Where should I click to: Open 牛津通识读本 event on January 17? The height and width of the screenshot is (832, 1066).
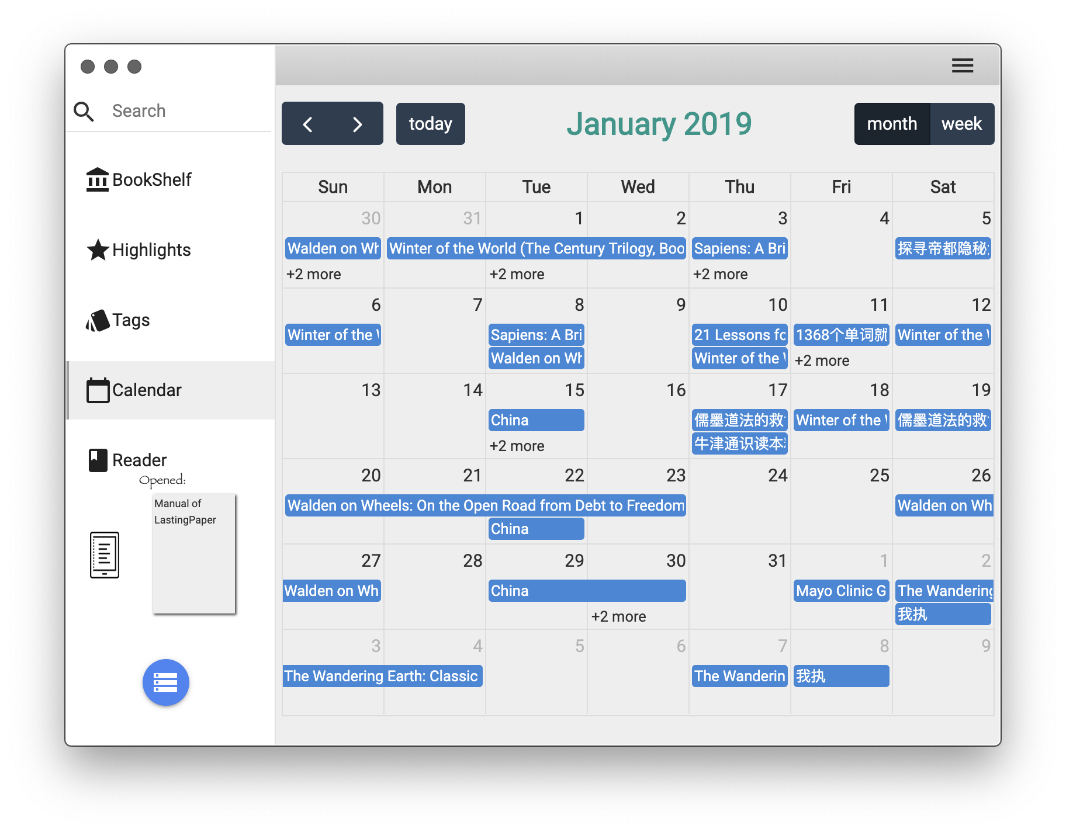[x=740, y=443]
